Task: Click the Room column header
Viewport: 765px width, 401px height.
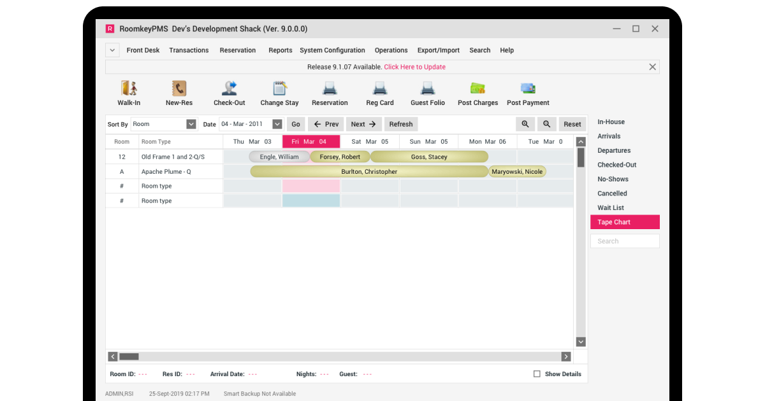Action: (x=122, y=141)
